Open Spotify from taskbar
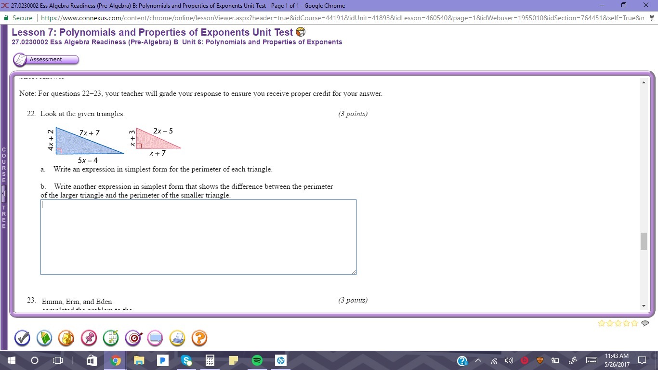The image size is (658, 370). pyautogui.click(x=257, y=360)
